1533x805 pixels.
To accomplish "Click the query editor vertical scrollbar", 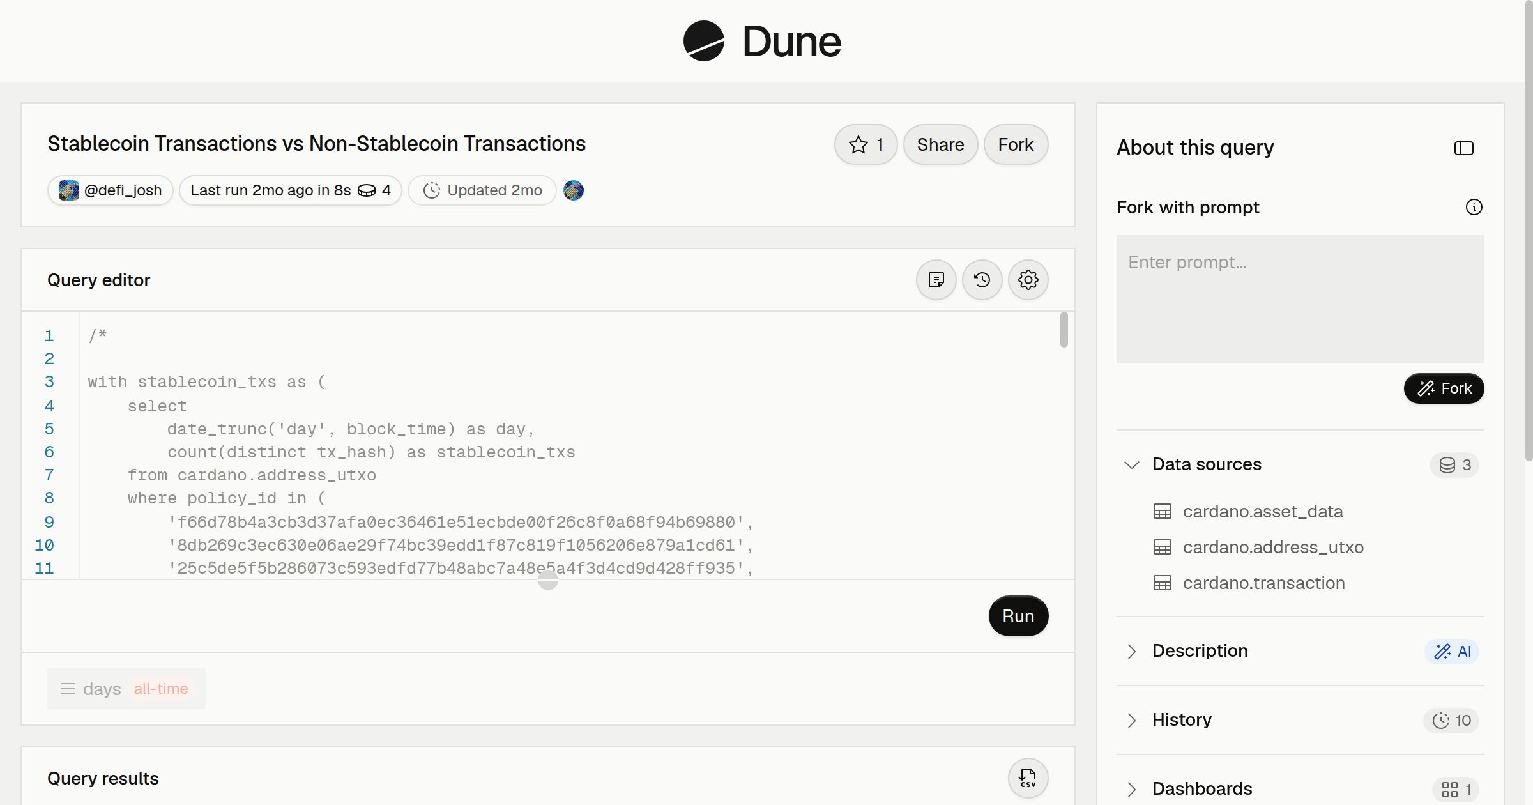I will 1064,330.
